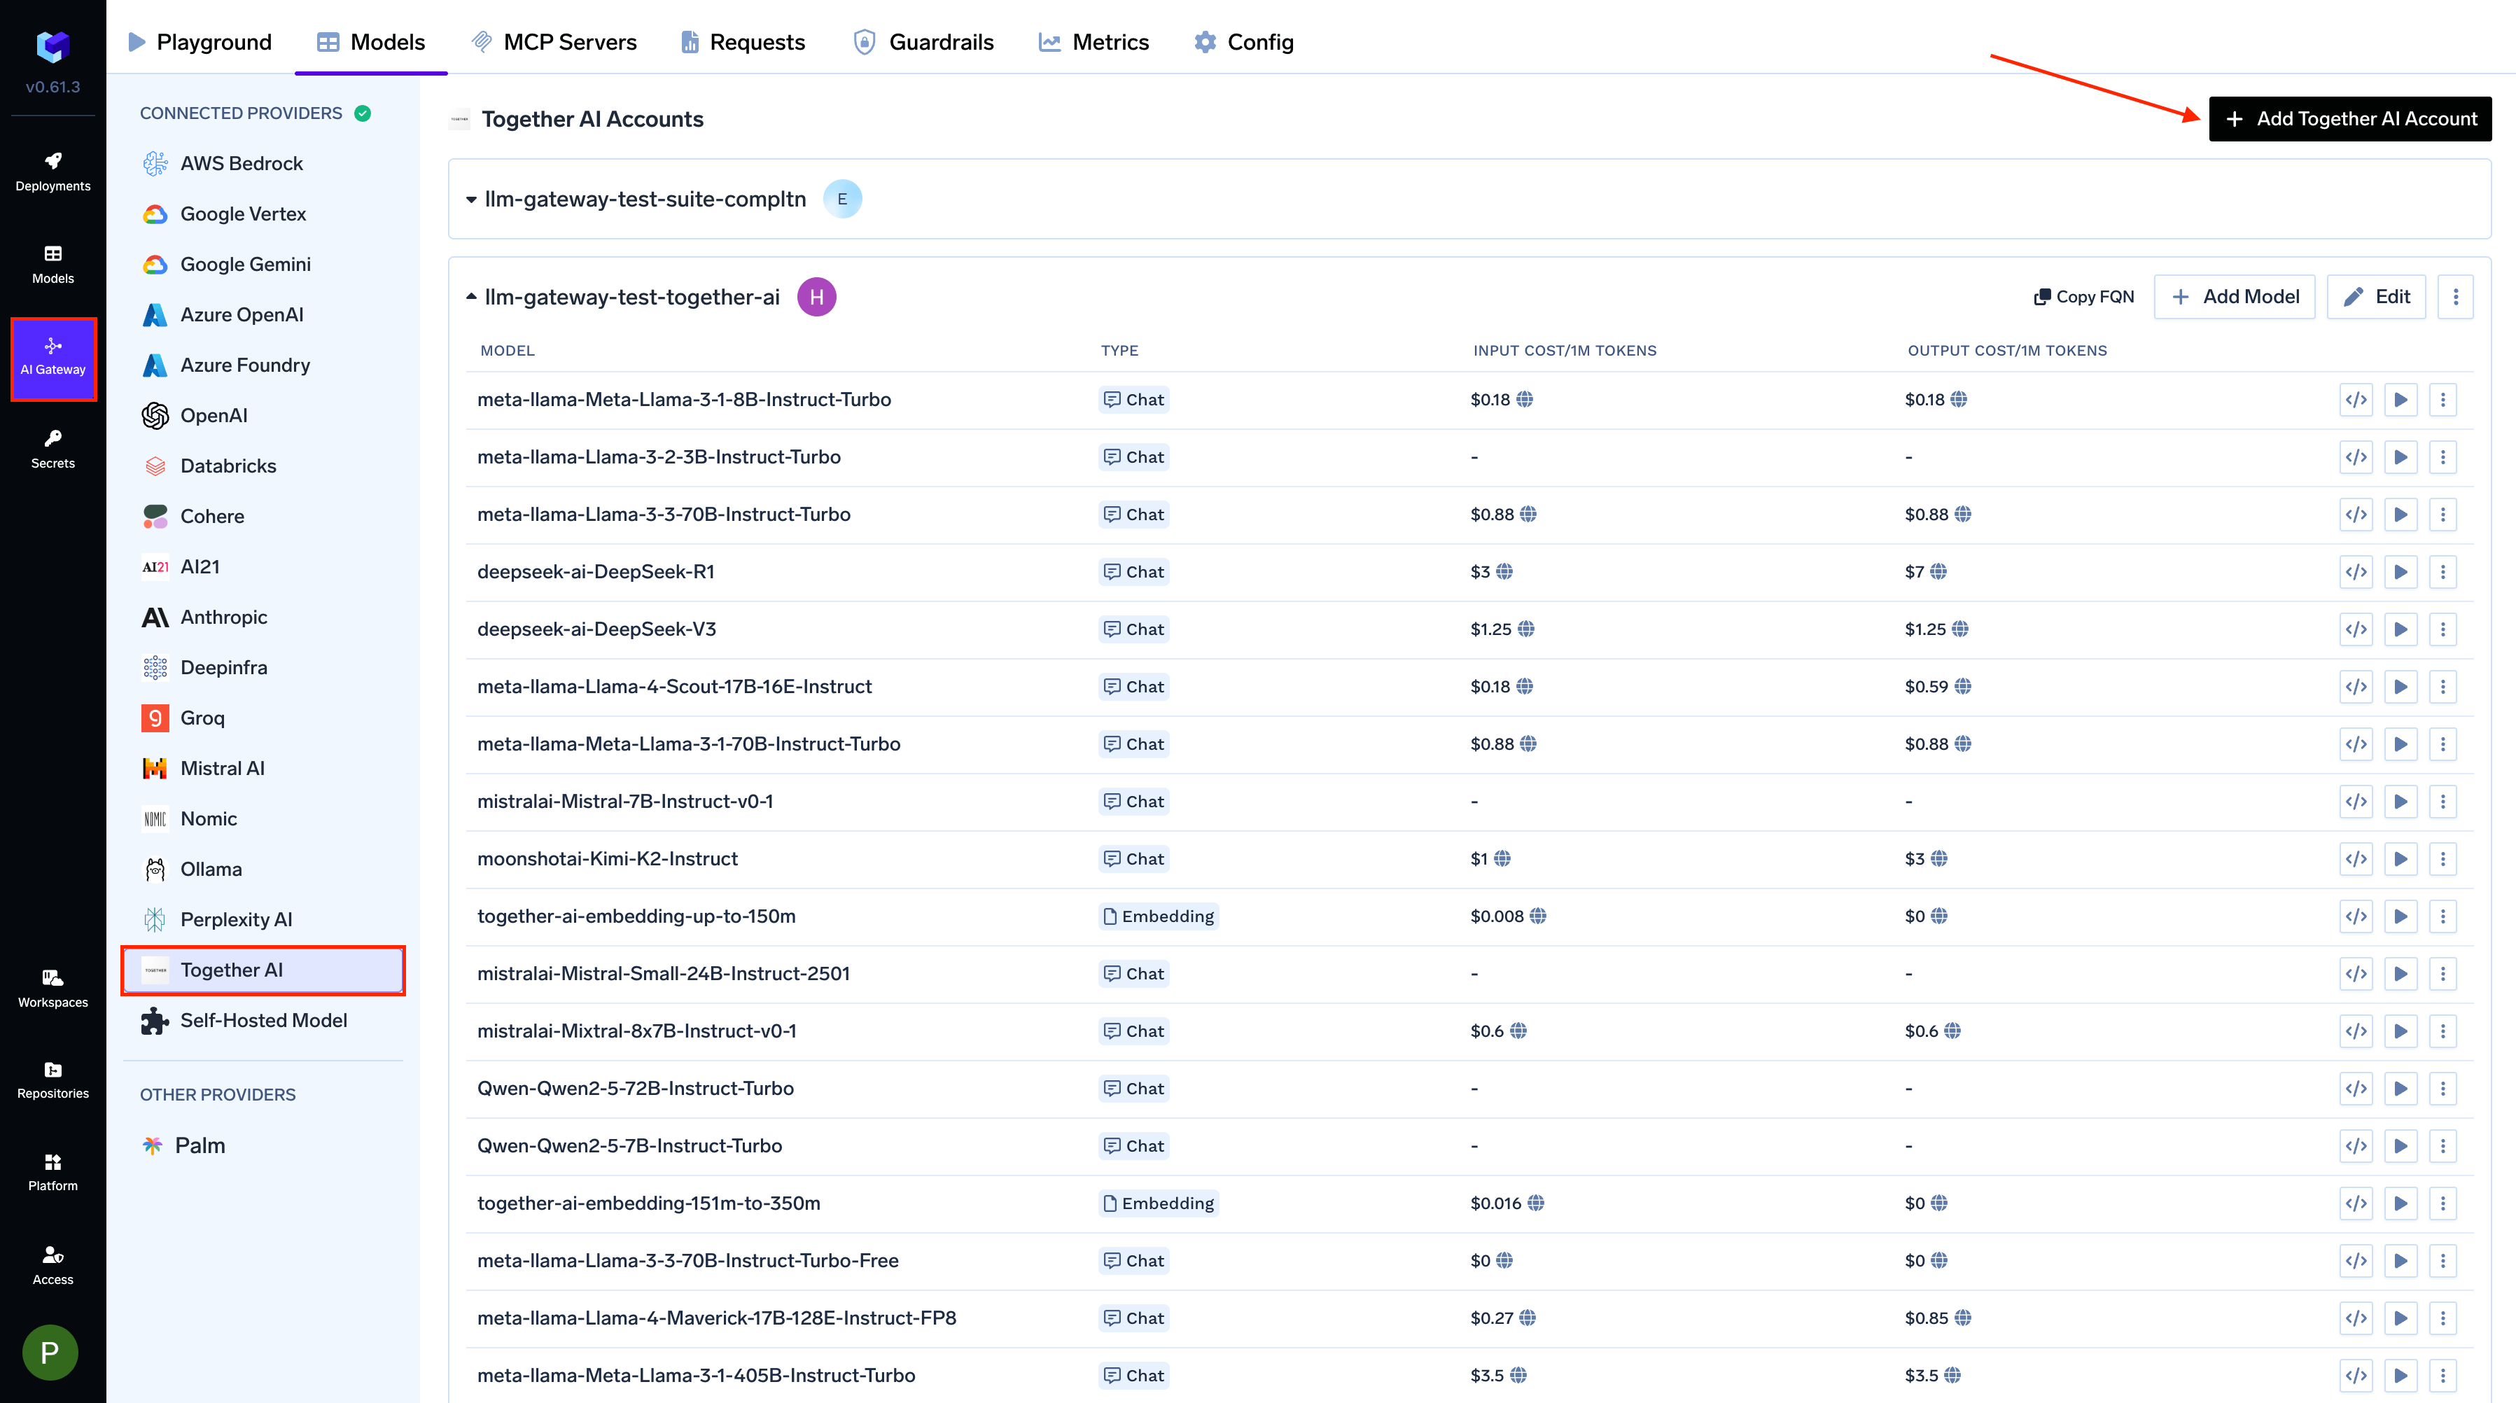Click $0.27 input cost of Llama-4-Maverick
2516x1403 pixels.
(1491, 1318)
